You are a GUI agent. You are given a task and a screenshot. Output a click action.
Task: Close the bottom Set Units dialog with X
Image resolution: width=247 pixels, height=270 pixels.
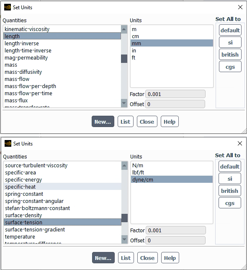click(x=240, y=143)
